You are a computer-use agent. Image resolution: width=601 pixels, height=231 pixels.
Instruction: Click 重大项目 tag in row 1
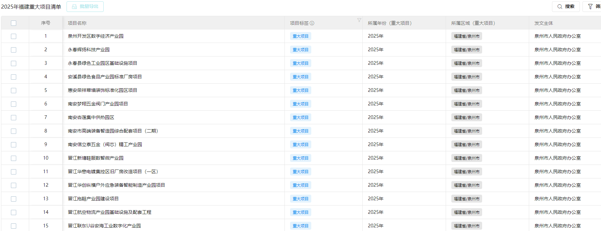tap(300, 36)
